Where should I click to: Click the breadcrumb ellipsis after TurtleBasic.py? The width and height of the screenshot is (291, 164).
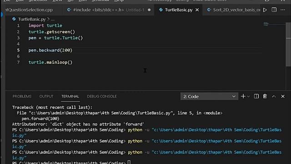[x=53, y=19]
